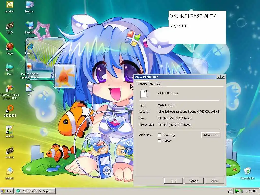Open Advanced attributes dialog
Screen dimensions: 260x195
211,135
